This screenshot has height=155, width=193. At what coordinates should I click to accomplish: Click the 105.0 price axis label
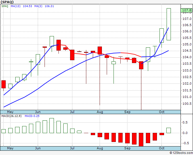(187, 44)
